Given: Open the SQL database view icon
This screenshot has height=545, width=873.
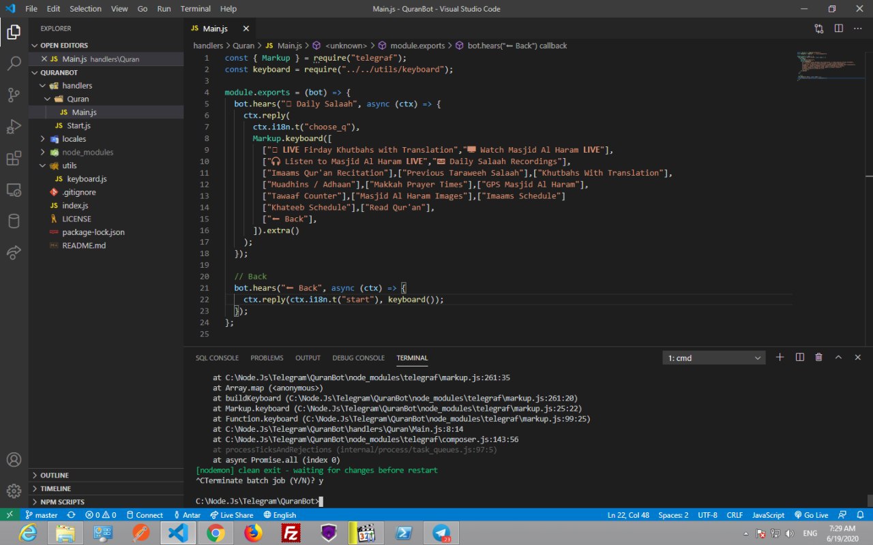Looking at the screenshot, I should [x=14, y=221].
